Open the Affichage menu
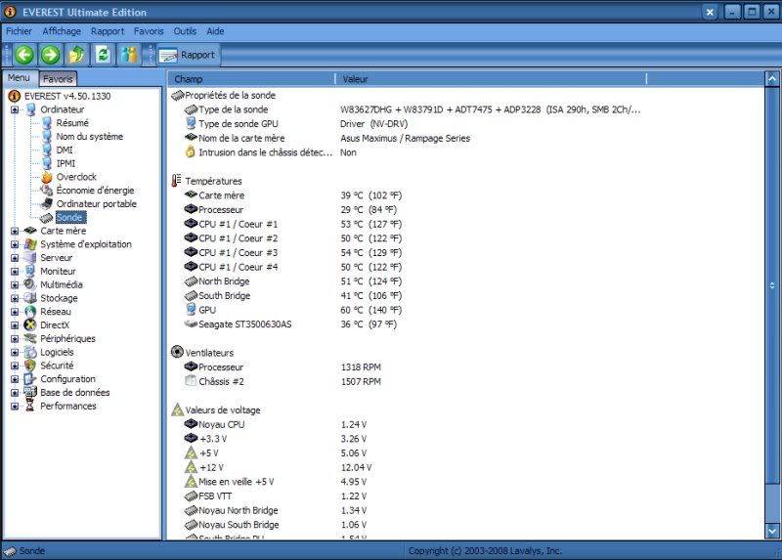Image resolution: width=782 pixels, height=560 pixels. pyautogui.click(x=61, y=31)
